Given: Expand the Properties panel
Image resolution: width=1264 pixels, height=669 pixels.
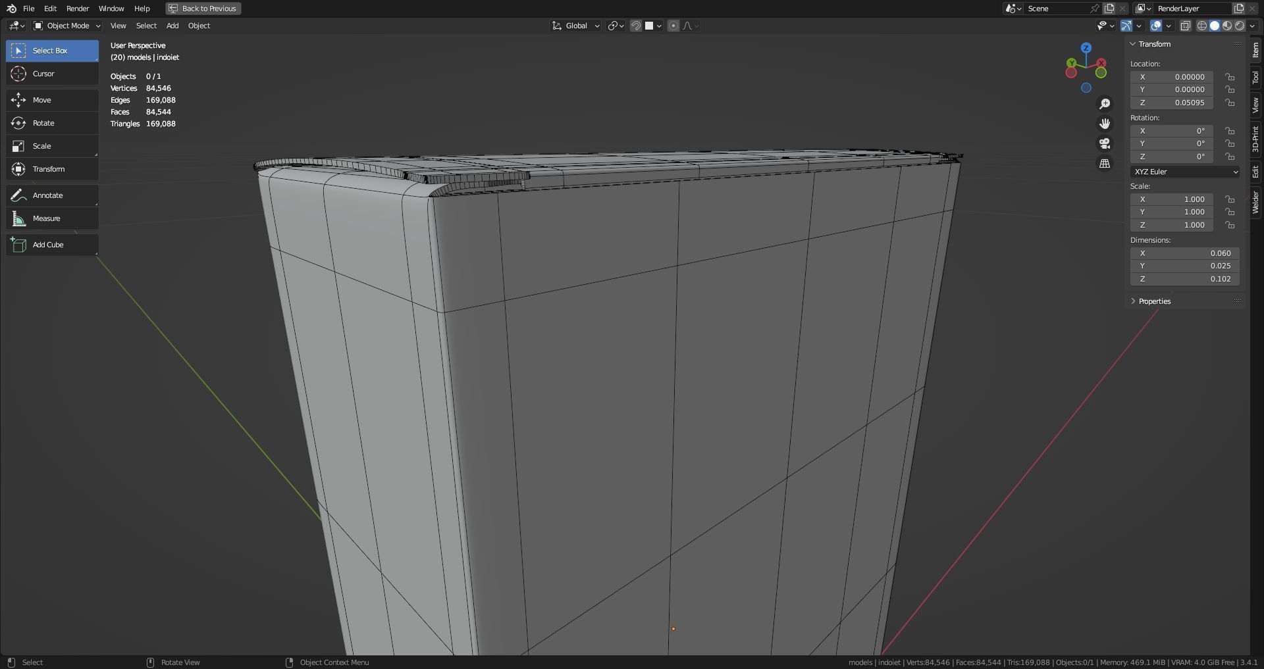Looking at the screenshot, I should click(1133, 301).
